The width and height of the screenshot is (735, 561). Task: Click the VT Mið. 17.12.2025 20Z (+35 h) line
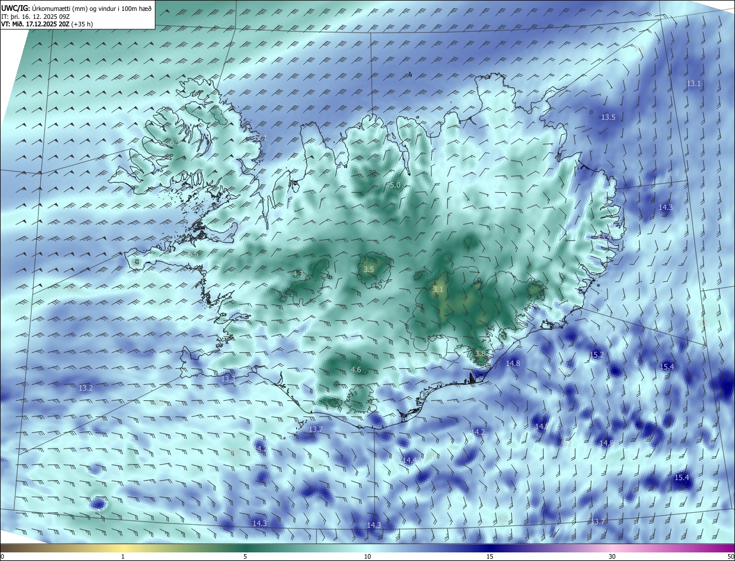[47, 24]
